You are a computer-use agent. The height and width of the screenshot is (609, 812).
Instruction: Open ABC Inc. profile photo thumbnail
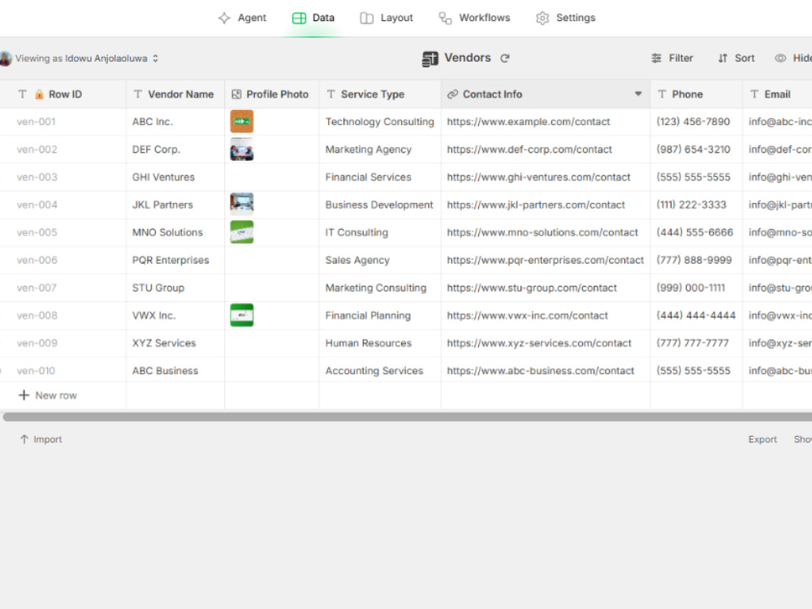tap(242, 122)
